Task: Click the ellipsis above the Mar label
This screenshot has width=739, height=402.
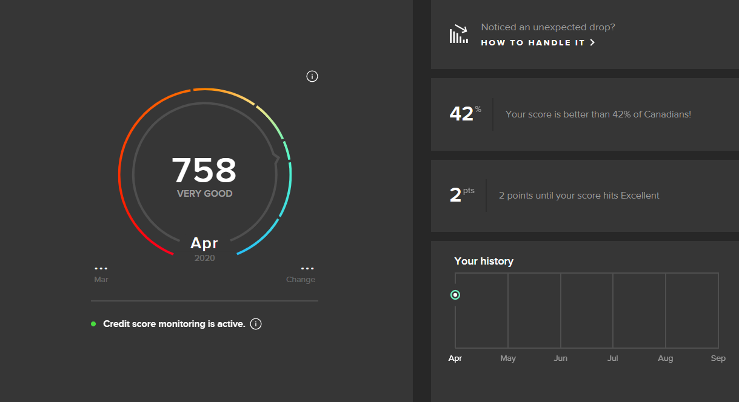Action: click(x=101, y=268)
